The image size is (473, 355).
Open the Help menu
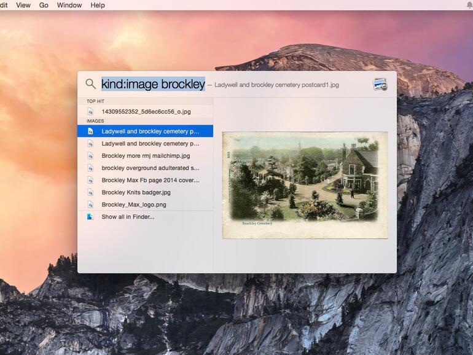[x=98, y=5]
